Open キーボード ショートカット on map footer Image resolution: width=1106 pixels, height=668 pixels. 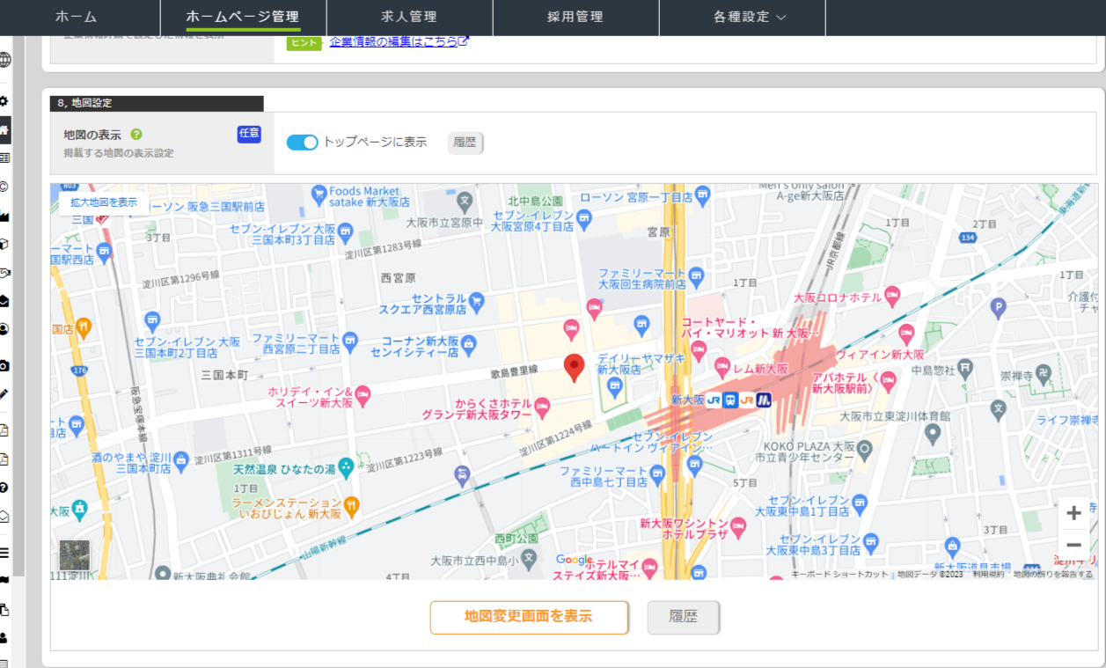click(839, 574)
